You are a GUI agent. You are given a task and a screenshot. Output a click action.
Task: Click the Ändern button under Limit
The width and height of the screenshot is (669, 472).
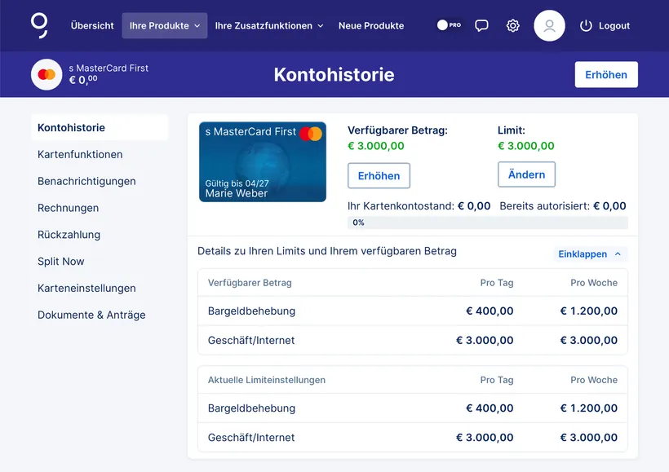pos(526,174)
